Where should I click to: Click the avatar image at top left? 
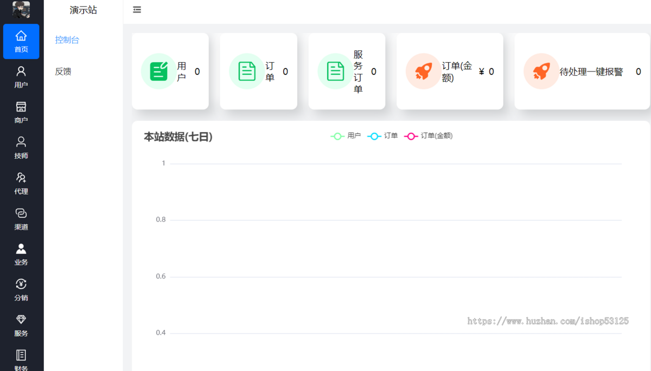click(x=21, y=9)
